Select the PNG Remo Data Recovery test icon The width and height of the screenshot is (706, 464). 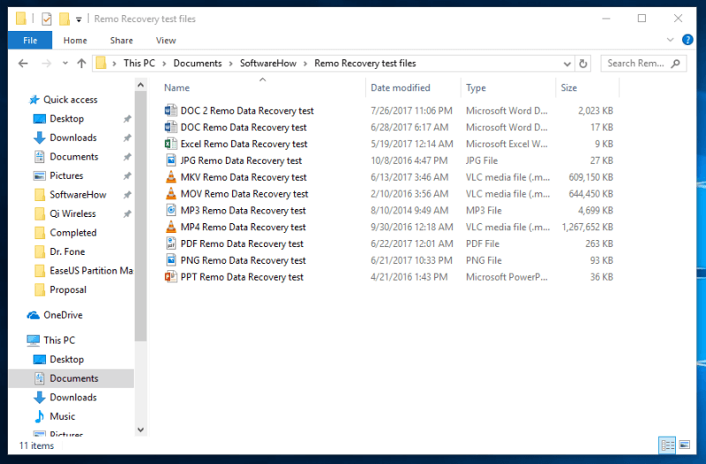(170, 260)
